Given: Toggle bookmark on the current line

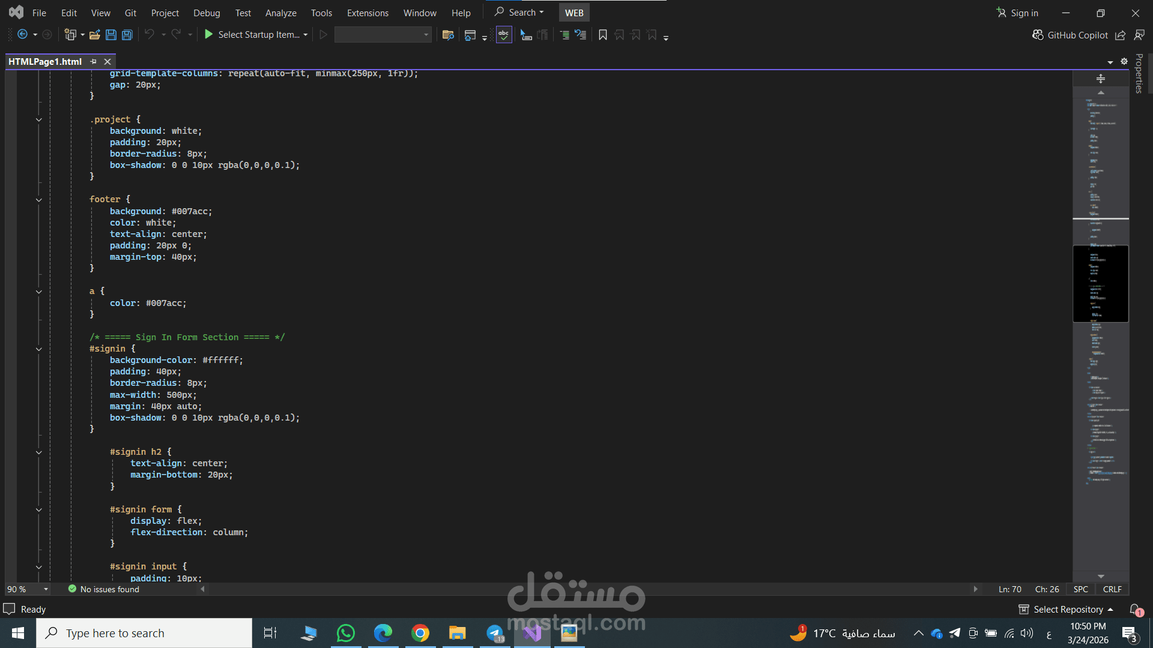Looking at the screenshot, I should point(603,35).
